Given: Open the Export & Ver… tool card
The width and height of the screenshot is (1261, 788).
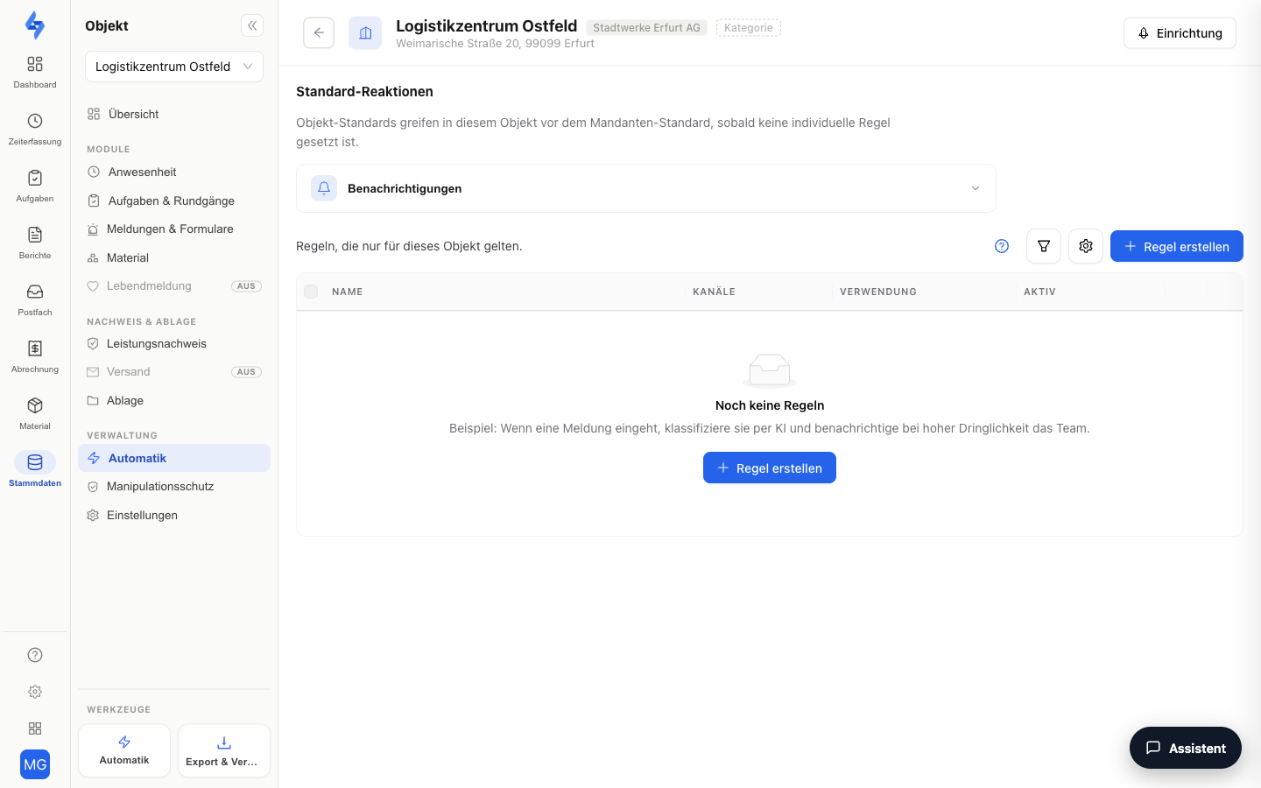Looking at the screenshot, I should (224, 750).
